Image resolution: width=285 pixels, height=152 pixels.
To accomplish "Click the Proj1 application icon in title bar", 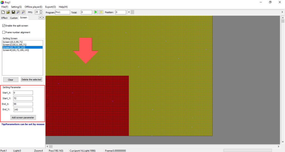I will click(x=2, y=2).
